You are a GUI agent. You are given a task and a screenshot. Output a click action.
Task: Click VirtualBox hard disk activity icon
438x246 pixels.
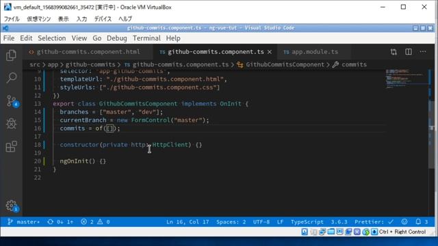point(305,232)
